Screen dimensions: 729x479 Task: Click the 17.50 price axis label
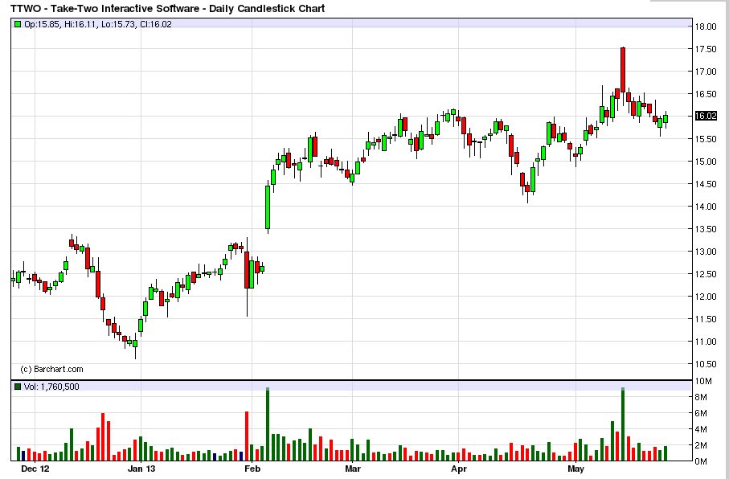[x=706, y=49]
